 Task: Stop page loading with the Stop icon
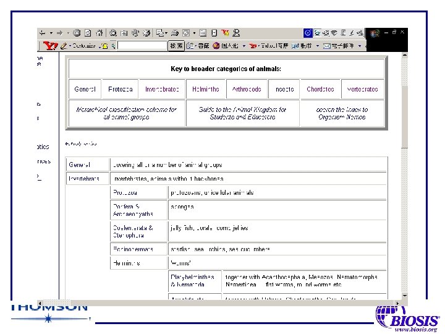77,33
